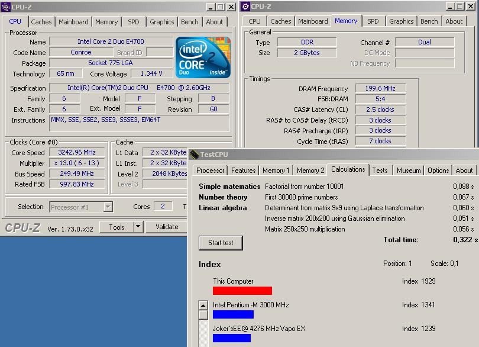
Task: Open the Bench tab in left CPU-Z window
Action: 189,22
